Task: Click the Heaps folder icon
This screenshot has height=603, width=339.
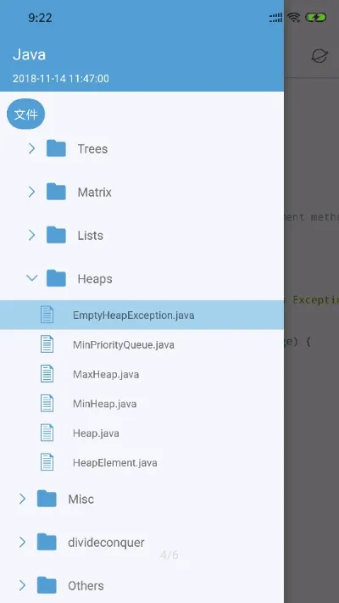Action: coord(56,278)
